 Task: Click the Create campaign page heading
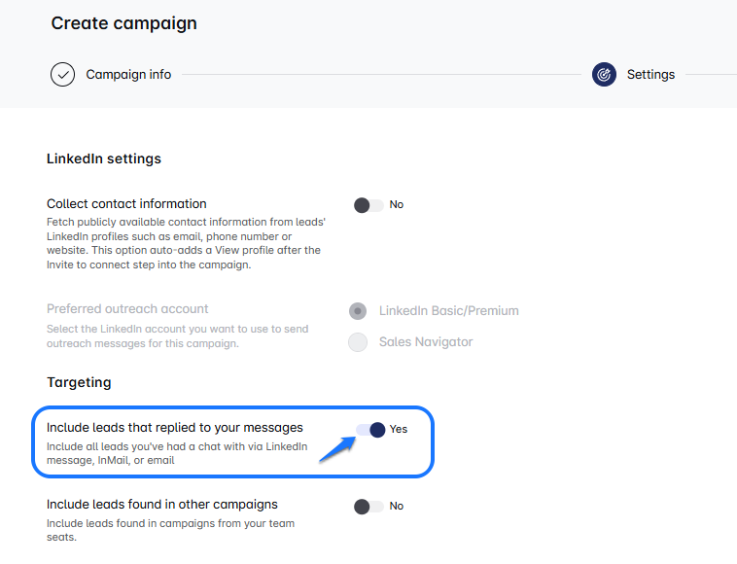click(x=123, y=23)
